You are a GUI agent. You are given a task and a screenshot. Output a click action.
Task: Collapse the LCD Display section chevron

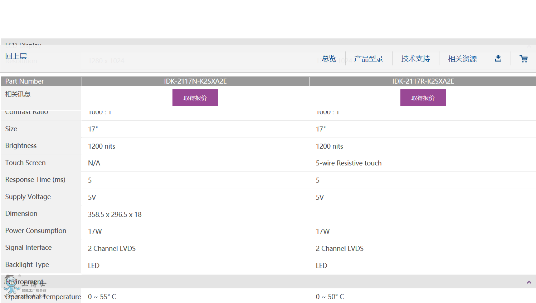[529, 46]
